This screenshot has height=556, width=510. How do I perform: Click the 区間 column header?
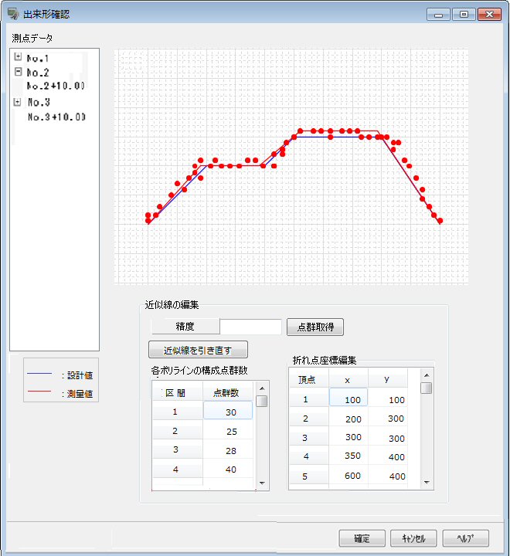178,392
